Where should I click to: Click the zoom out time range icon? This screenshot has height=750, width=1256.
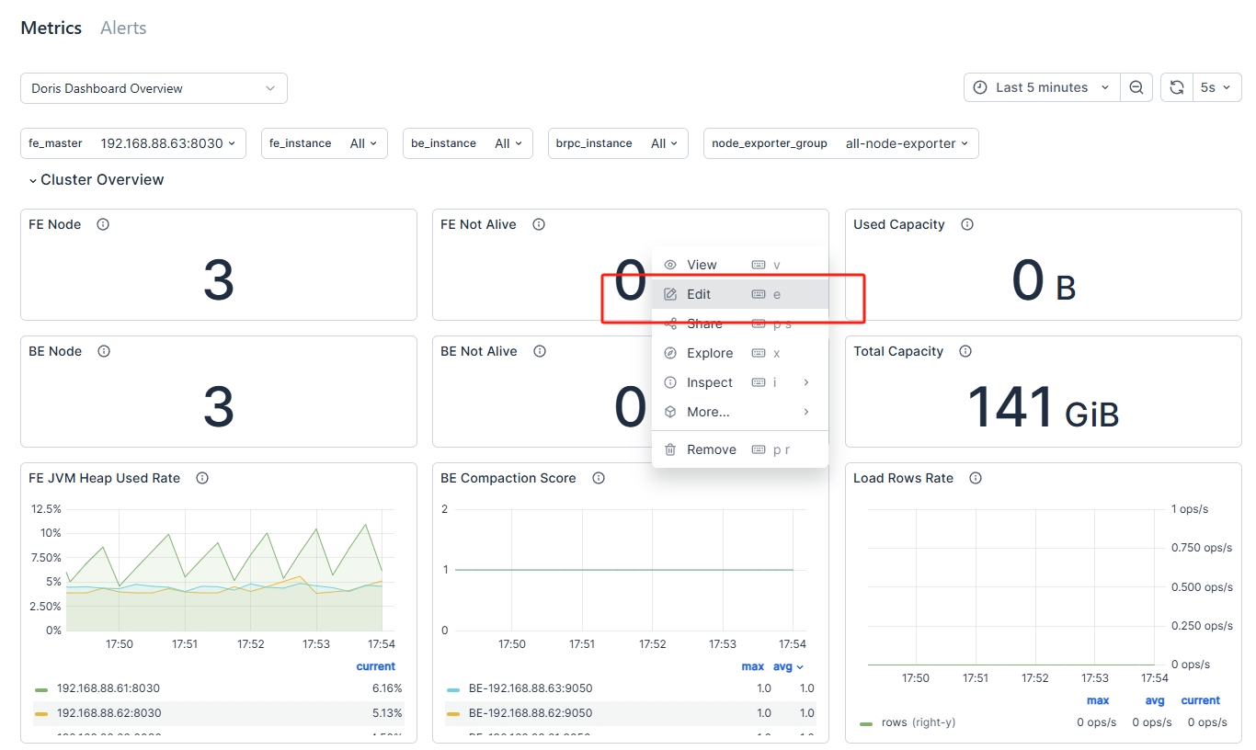pos(1136,87)
